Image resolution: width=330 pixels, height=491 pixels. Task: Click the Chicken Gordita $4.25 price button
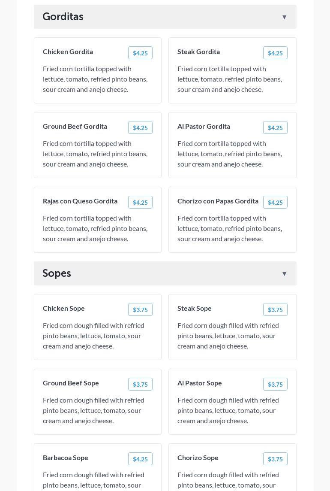140,53
